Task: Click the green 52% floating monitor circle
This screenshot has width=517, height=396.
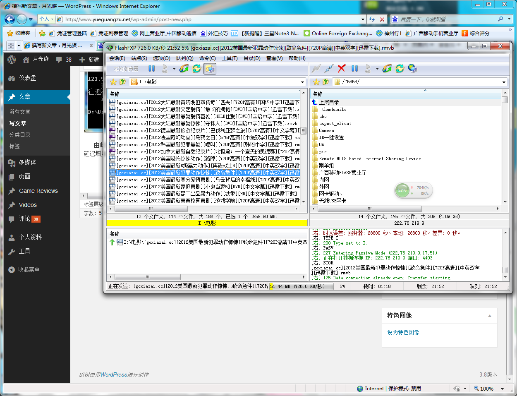Action: (x=402, y=190)
